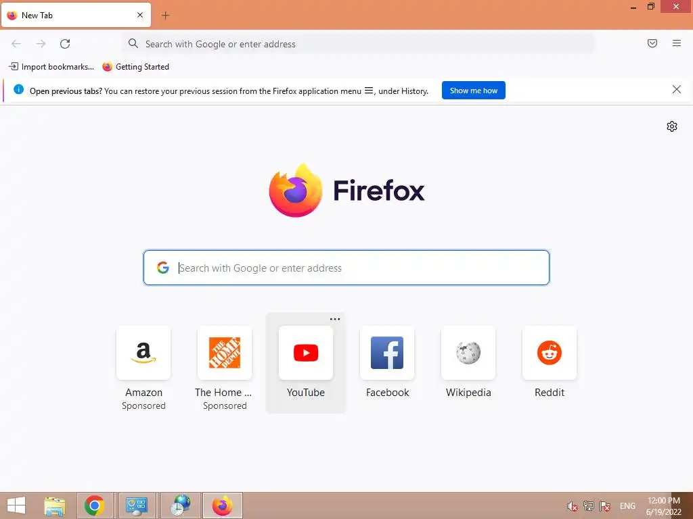Click the center Google search box
Screen dimensions: 693x519
[346, 268]
